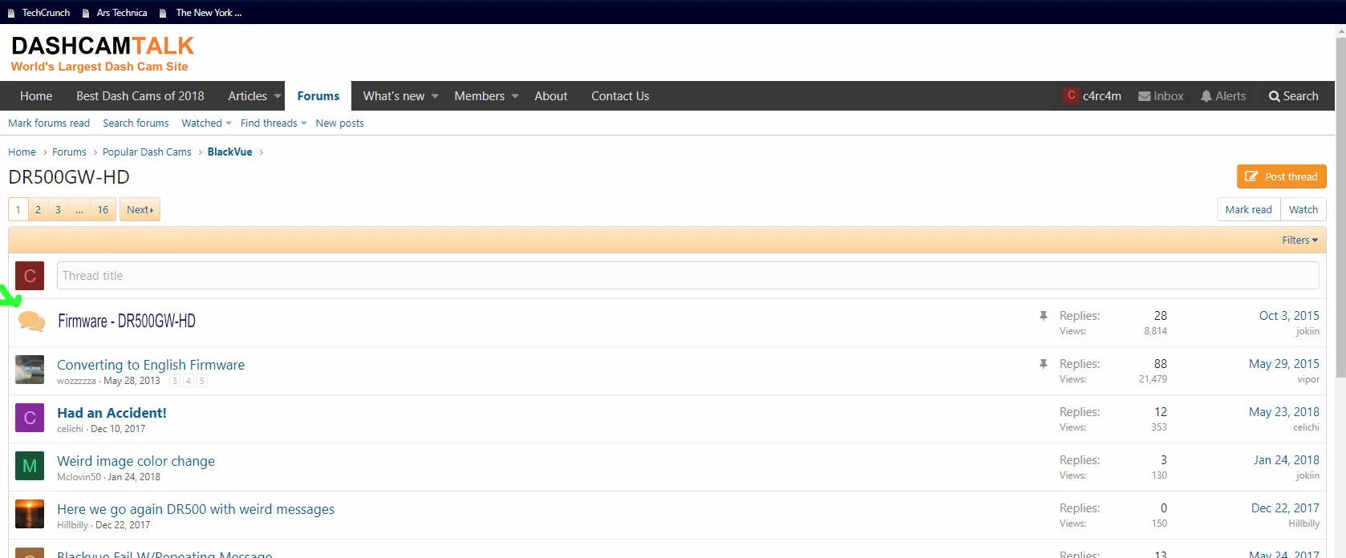
Task: Click the May 23, 2018 last post date
Action: (x=1284, y=412)
